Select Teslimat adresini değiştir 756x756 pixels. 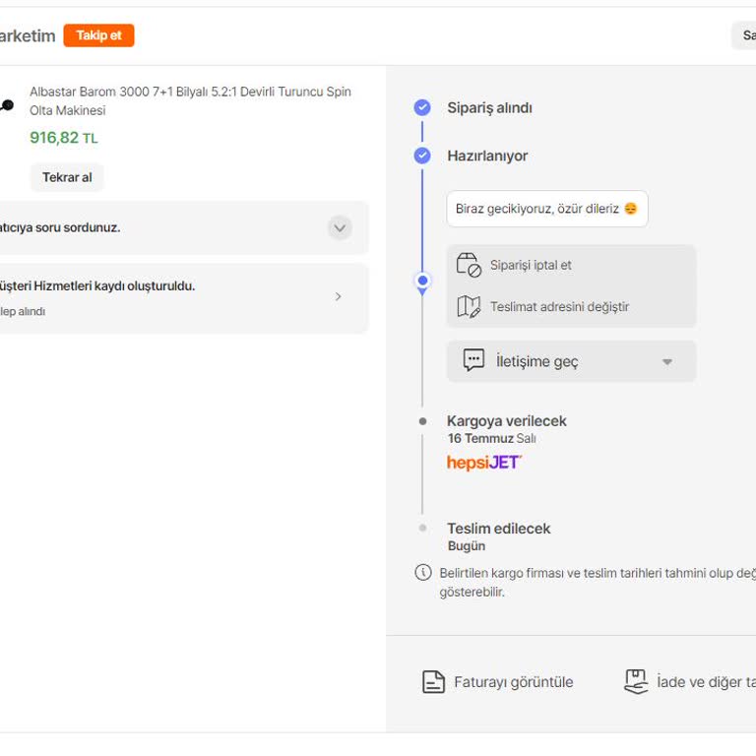tap(559, 307)
